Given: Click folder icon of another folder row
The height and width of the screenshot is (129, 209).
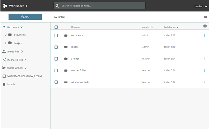Looking at the screenshot, I should pyautogui.click(x=66, y=70).
